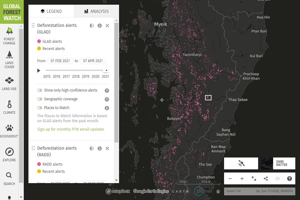Jump to 2018 on the GLAD timeline
Screen dimensions: 300x200
coord(76,77)
